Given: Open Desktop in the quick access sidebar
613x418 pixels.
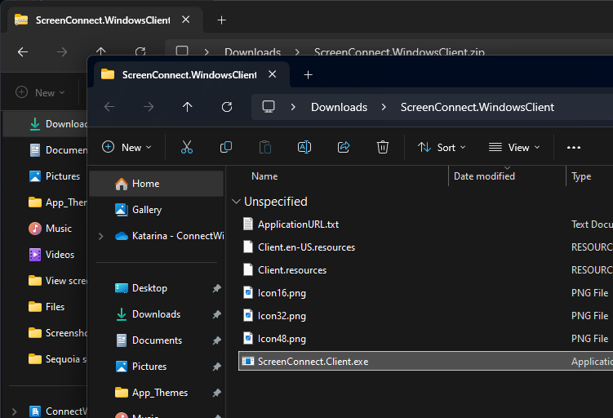Looking at the screenshot, I should 149,288.
